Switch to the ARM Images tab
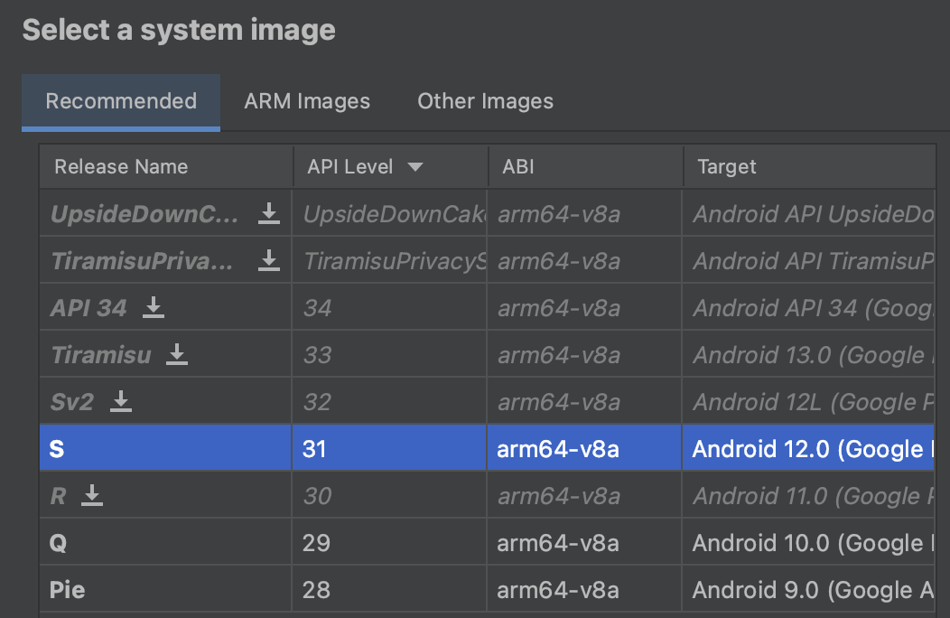 click(x=307, y=101)
